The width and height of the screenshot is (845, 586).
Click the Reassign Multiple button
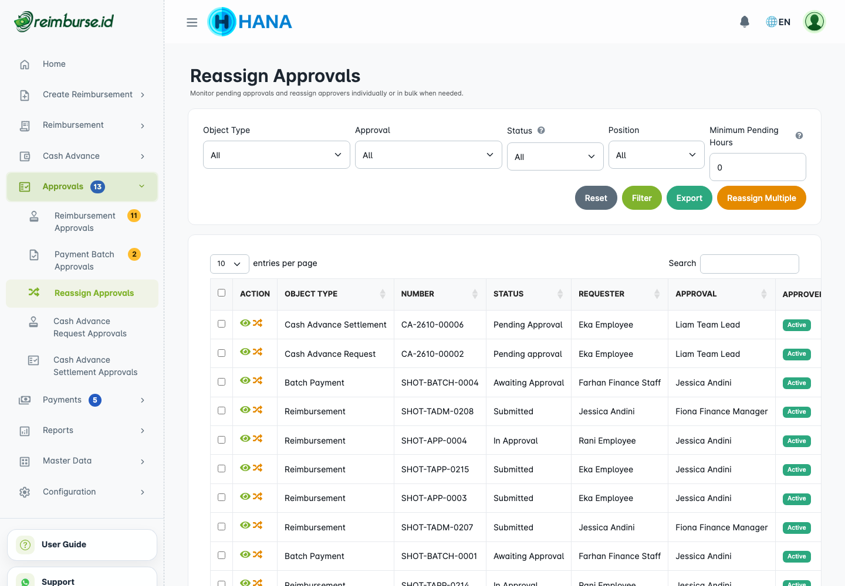761,198
